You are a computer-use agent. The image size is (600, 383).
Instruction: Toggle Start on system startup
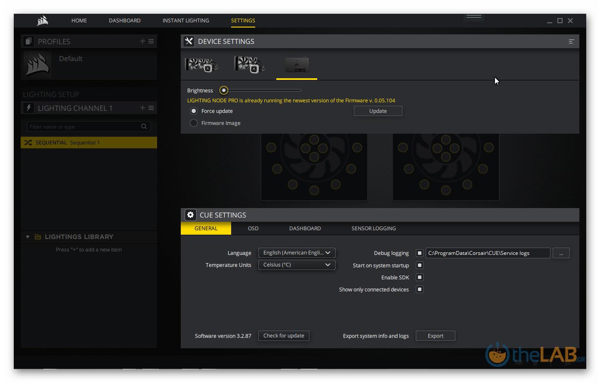click(x=420, y=265)
